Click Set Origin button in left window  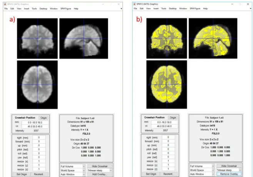pos(22,174)
